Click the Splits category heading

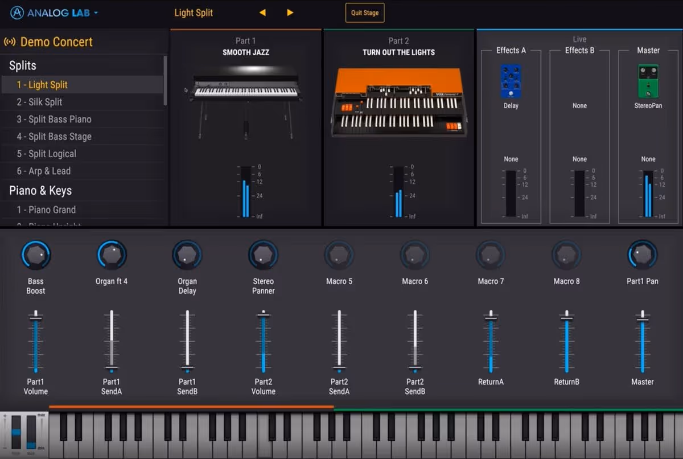point(23,65)
